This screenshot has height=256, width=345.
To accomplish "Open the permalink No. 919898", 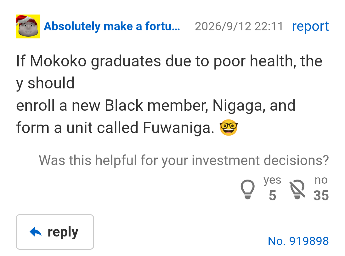I will pos(298,241).
